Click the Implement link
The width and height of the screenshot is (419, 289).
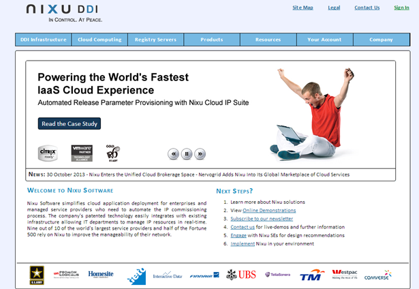(243, 243)
